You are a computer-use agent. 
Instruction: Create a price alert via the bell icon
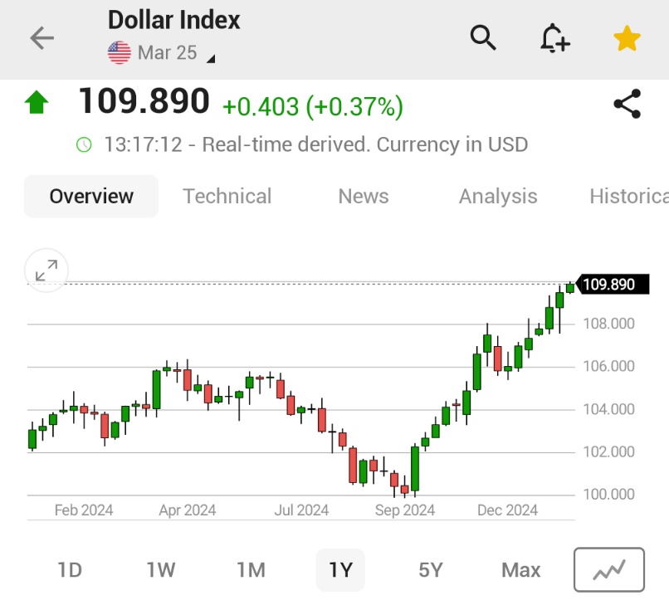pyautogui.click(x=554, y=38)
